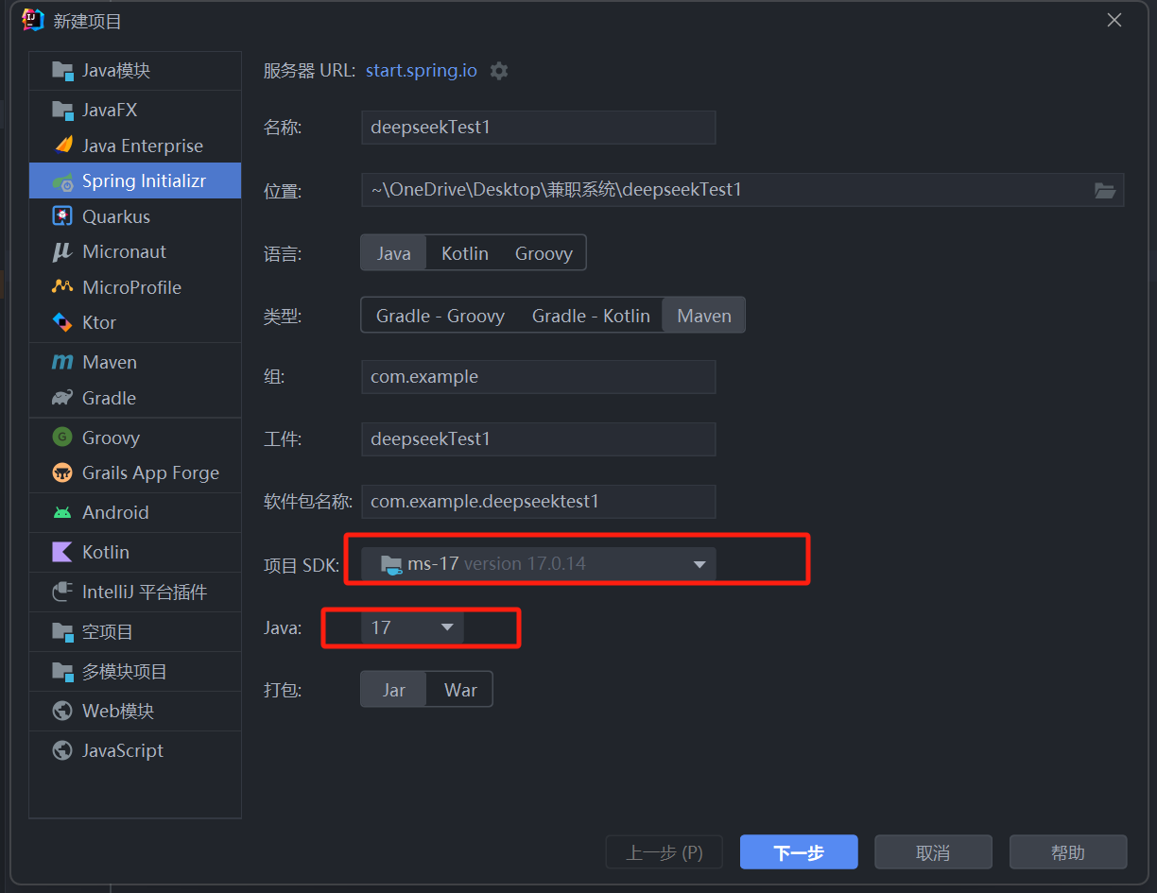
Task: Click the Ktor logo icon
Action: coord(62,323)
